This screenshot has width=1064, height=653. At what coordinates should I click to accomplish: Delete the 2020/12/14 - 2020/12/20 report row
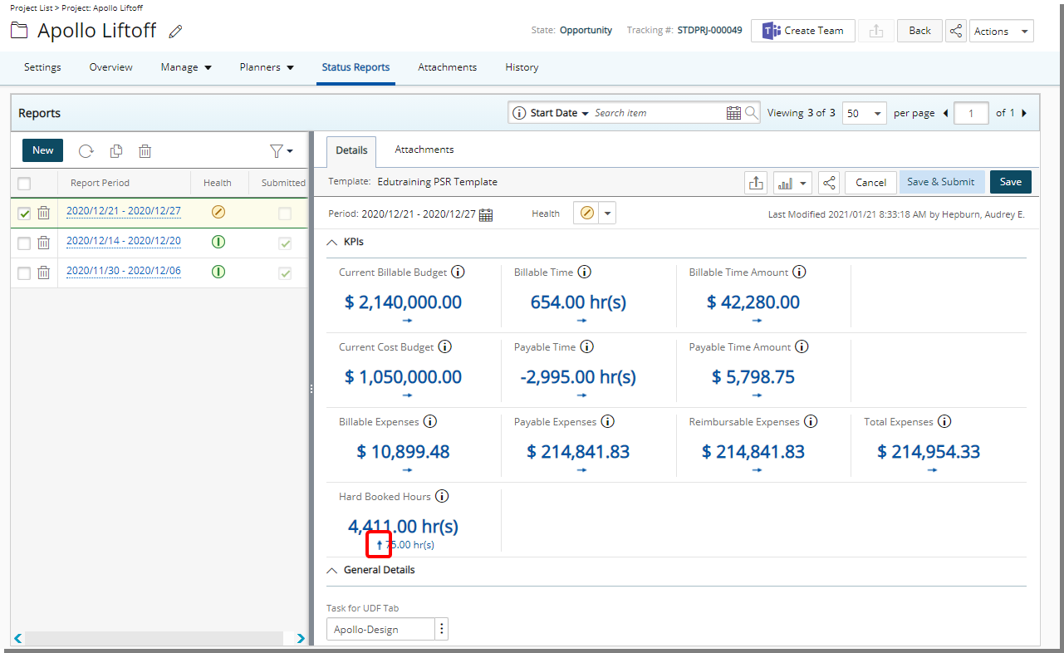point(43,243)
